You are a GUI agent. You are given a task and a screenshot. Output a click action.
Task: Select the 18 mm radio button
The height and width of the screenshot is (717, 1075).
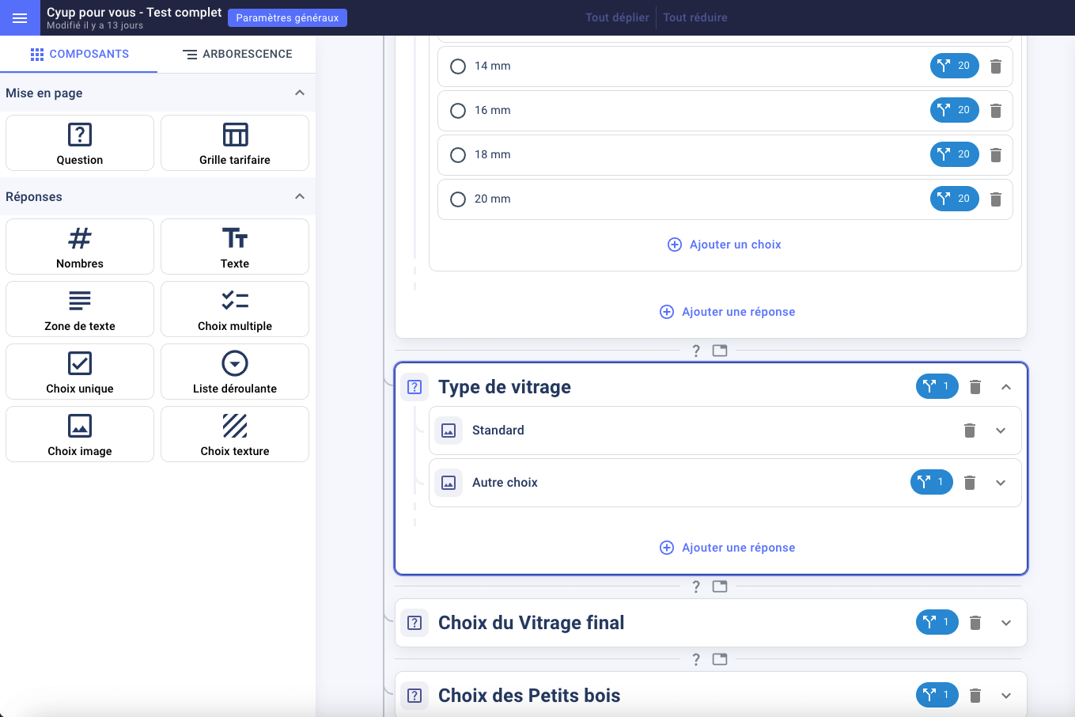tap(458, 155)
